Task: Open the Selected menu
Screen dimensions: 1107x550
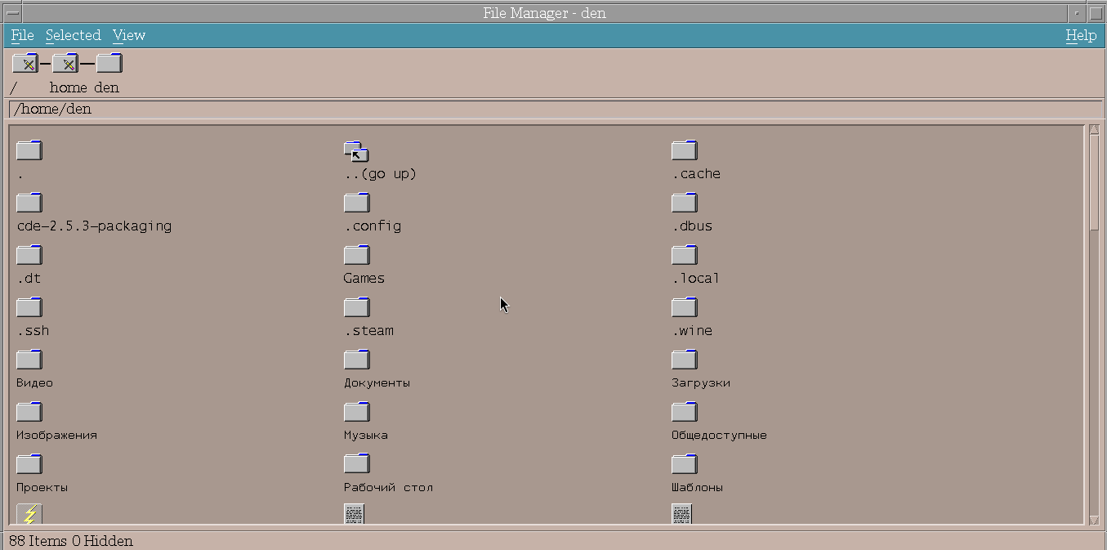Action: point(73,35)
